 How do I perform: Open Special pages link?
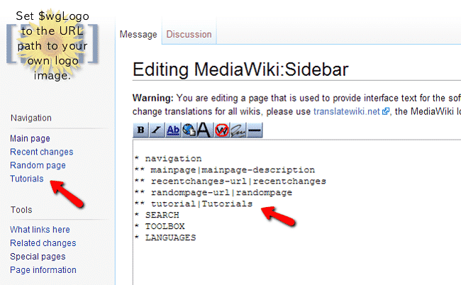click(x=38, y=257)
